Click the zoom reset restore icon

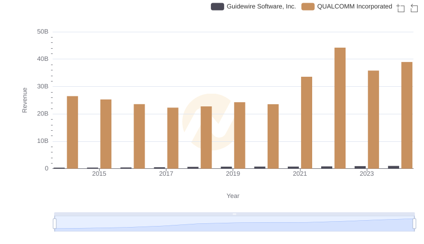(414, 8)
